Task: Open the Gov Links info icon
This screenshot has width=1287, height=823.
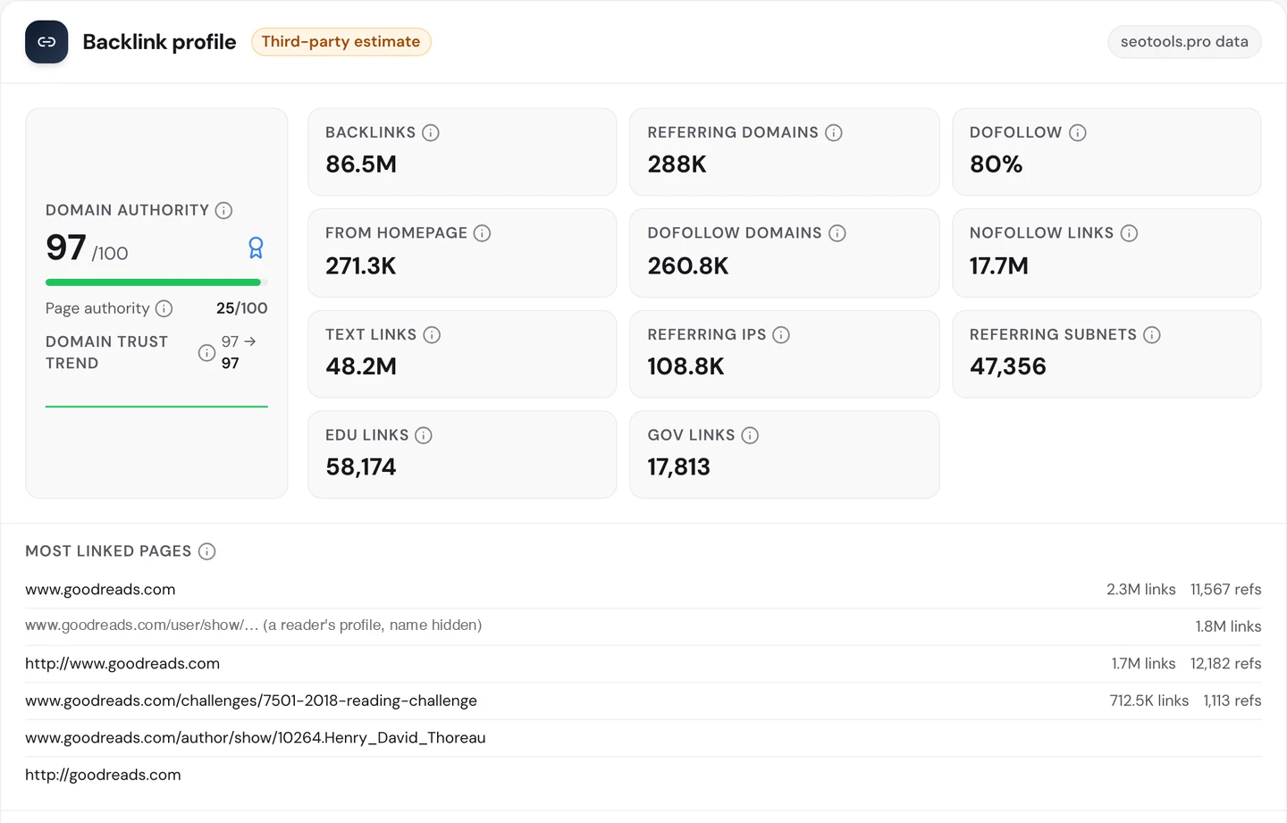Action: click(750, 435)
